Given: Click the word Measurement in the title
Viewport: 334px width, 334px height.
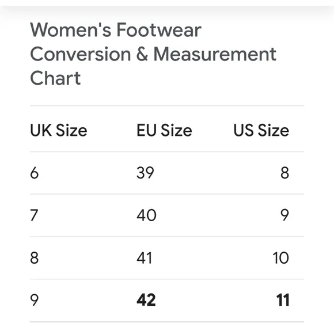Looking at the screenshot, I should [215, 54].
